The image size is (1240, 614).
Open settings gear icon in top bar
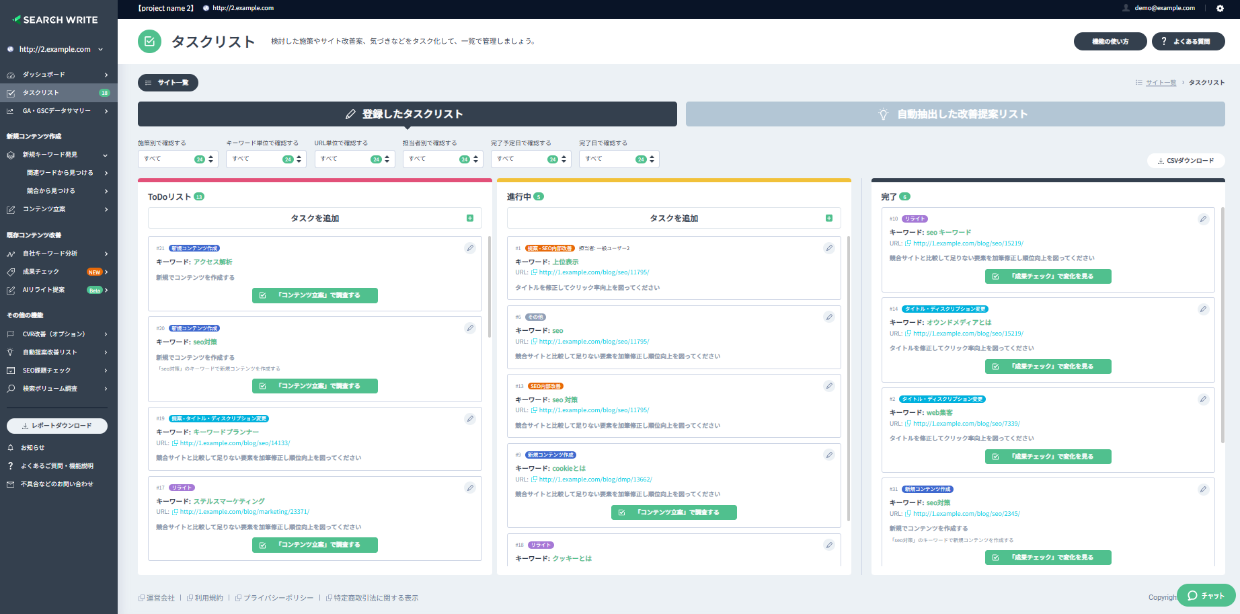pyautogui.click(x=1220, y=8)
